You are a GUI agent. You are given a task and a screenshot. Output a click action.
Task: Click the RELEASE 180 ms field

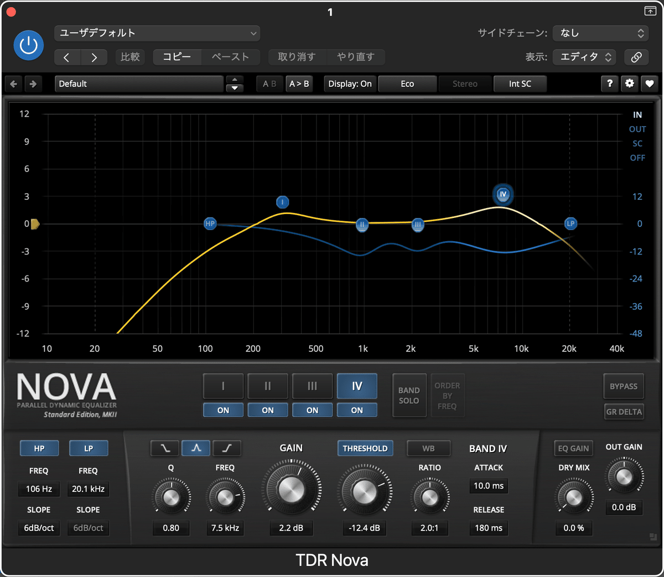(489, 528)
